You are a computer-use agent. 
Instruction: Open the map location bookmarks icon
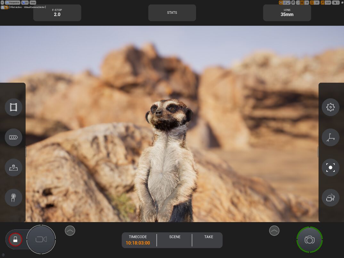tap(13, 168)
